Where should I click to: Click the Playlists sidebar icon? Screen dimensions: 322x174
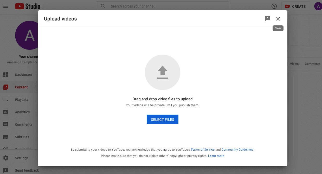(x=6, y=100)
